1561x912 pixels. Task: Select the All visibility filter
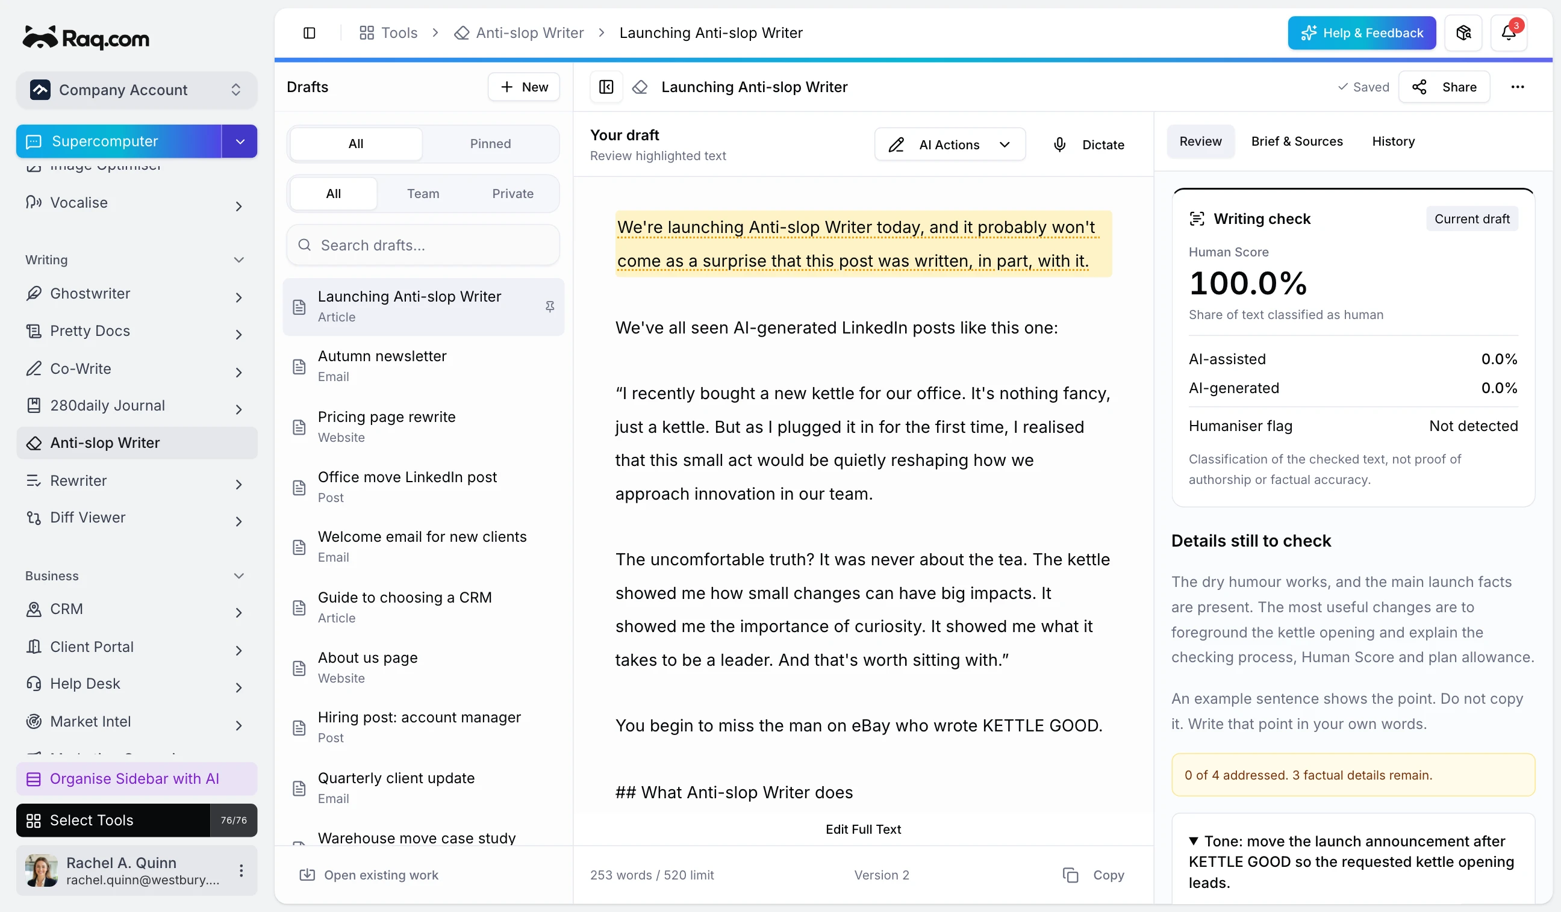click(x=333, y=194)
